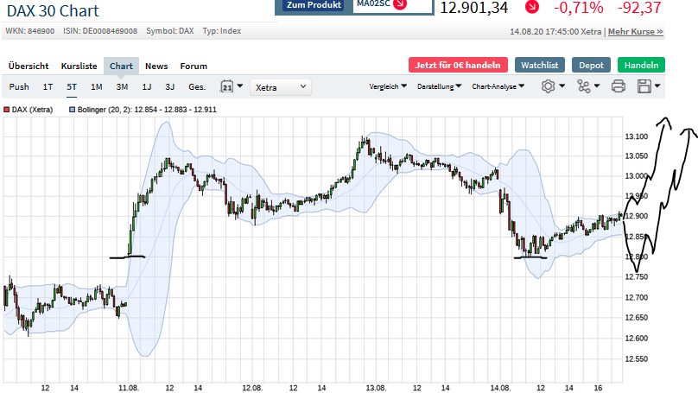Open the News tab
Screen dimensions: 698x393
pos(156,66)
